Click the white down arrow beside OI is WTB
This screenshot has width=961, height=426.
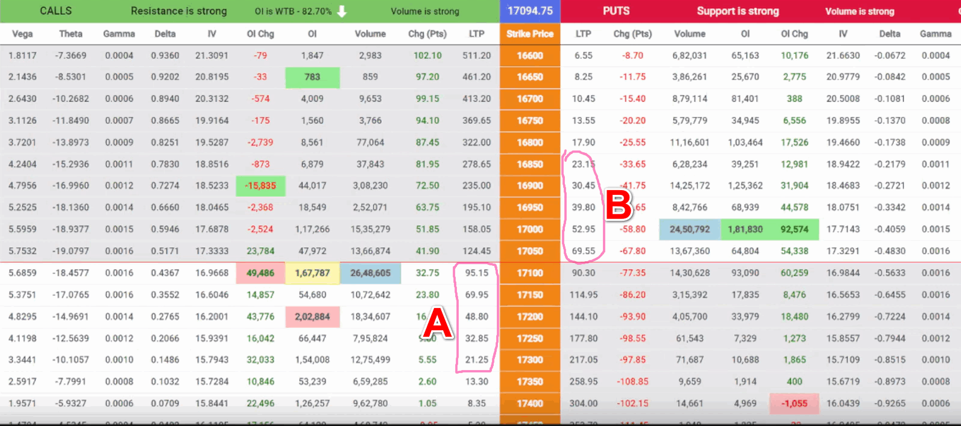[x=342, y=11]
